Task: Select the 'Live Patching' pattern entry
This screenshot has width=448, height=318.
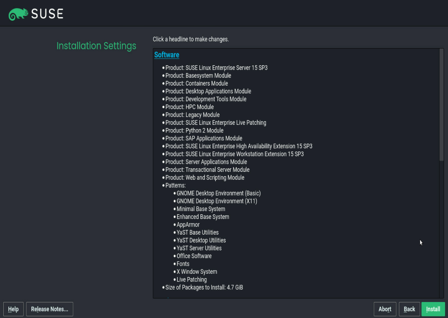Action: [x=192, y=280]
